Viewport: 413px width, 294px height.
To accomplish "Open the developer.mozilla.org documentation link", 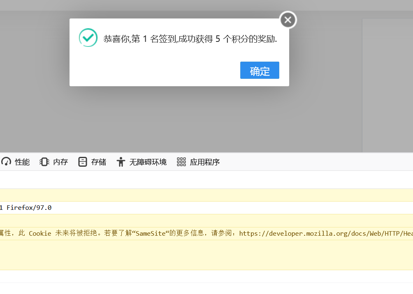I will tap(326, 233).
